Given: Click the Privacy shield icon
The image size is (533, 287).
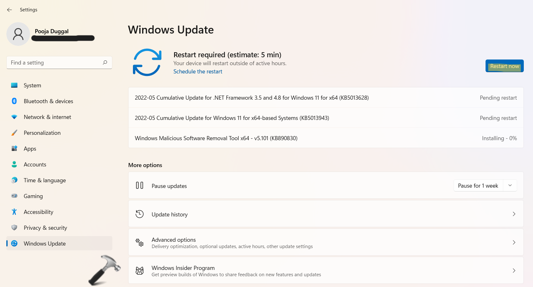Looking at the screenshot, I should click(x=14, y=228).
